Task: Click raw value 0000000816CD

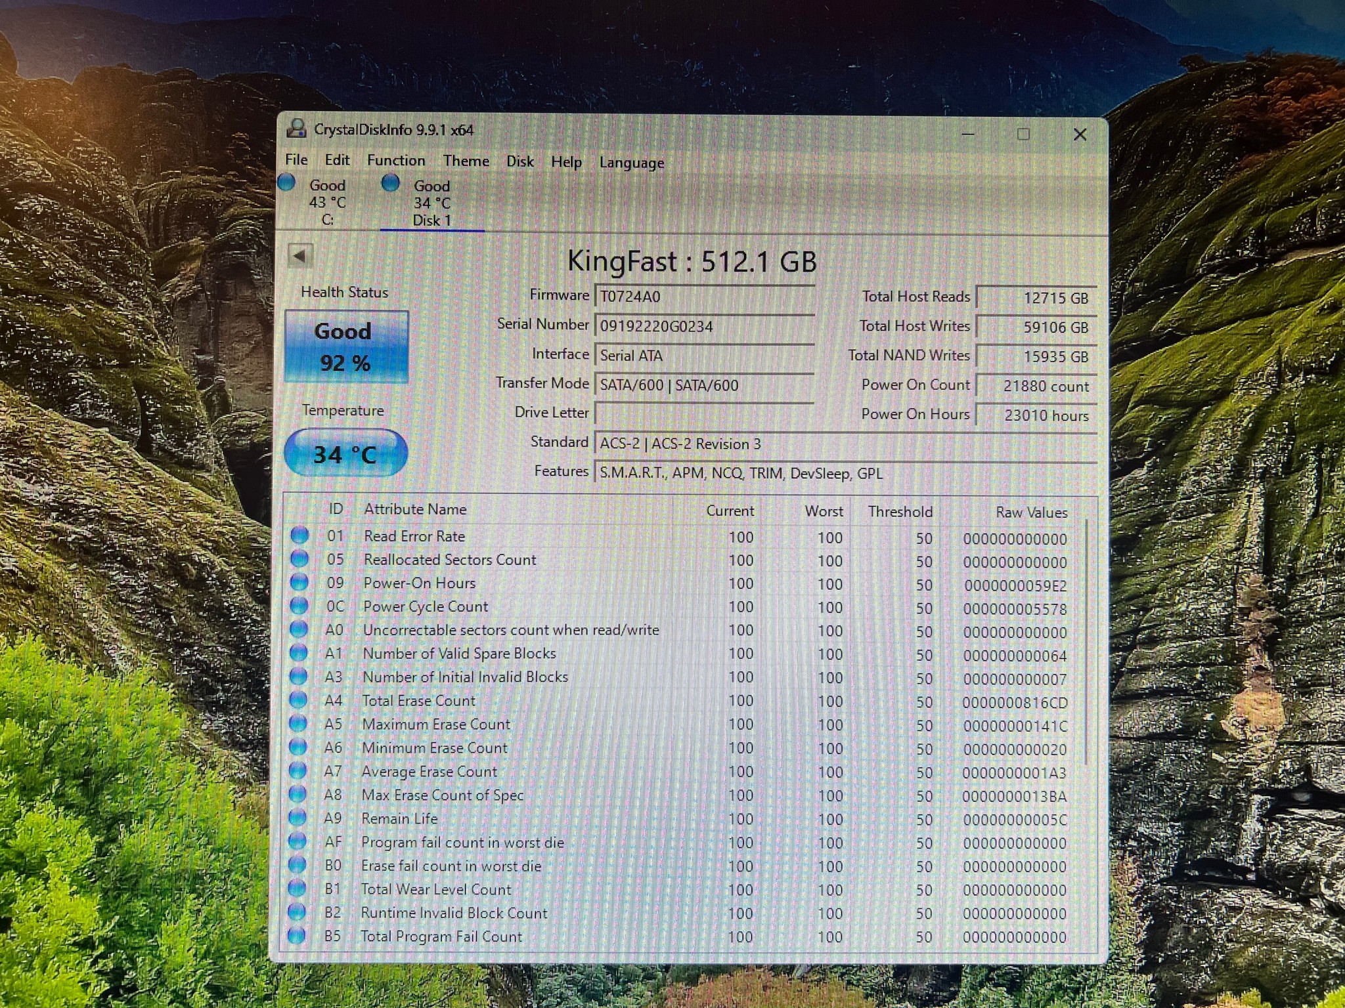Action: coord(1015,703)
